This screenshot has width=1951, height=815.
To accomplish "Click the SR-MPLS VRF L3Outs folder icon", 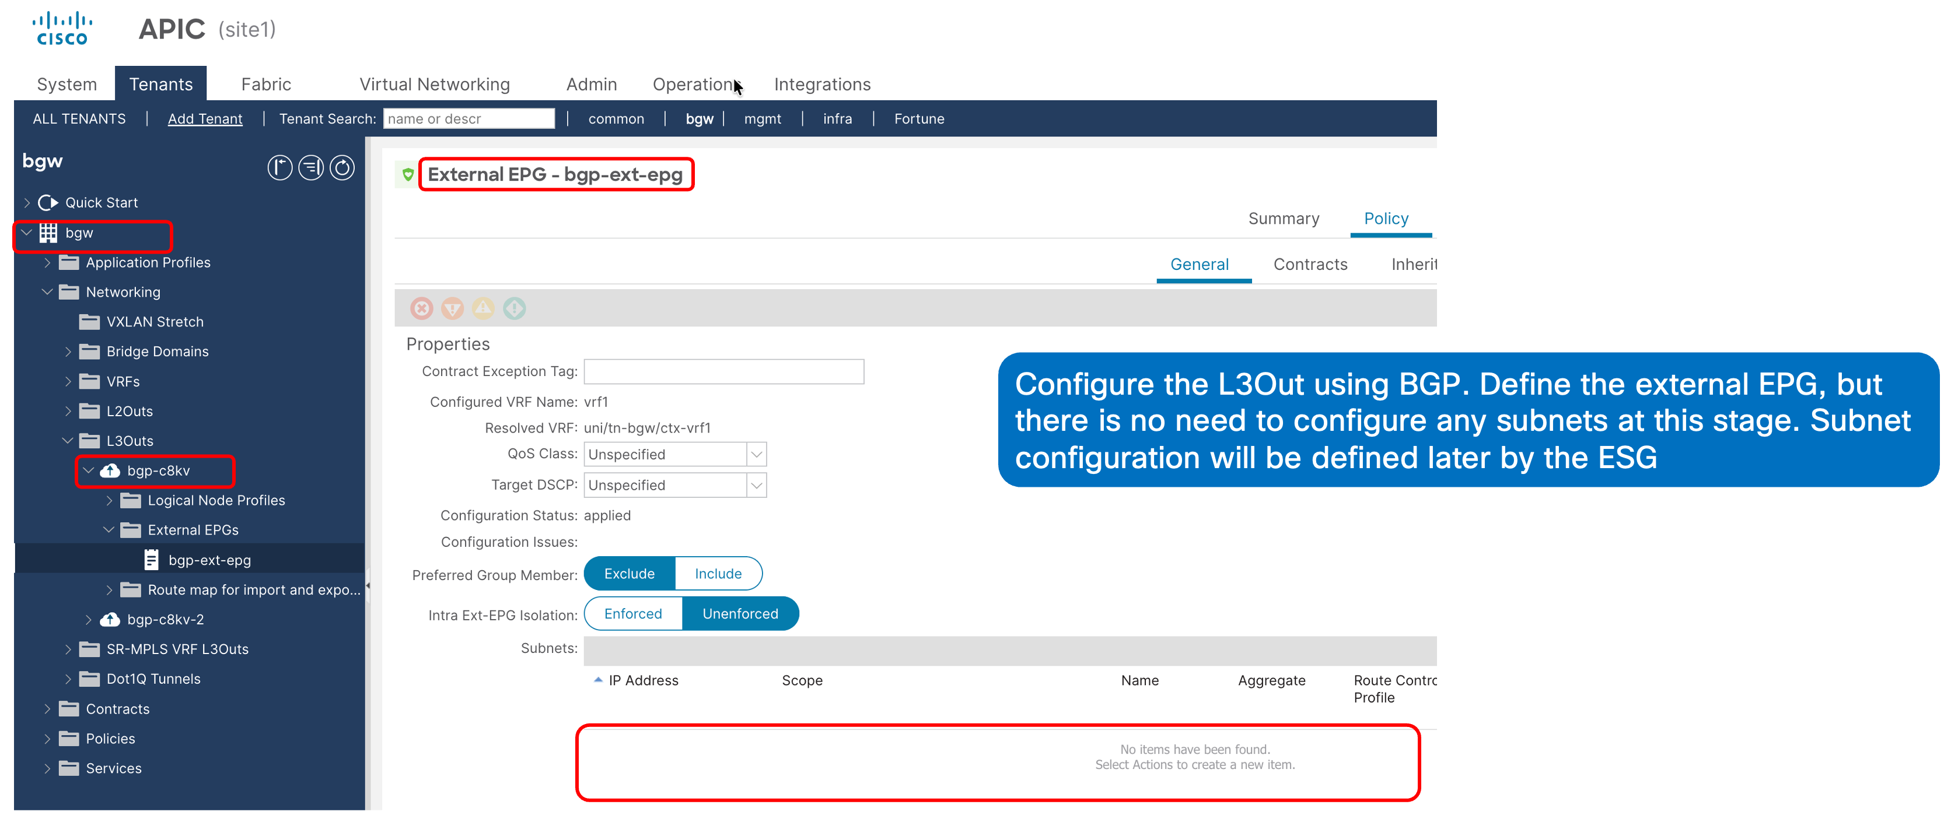I will tap(89, 649).
